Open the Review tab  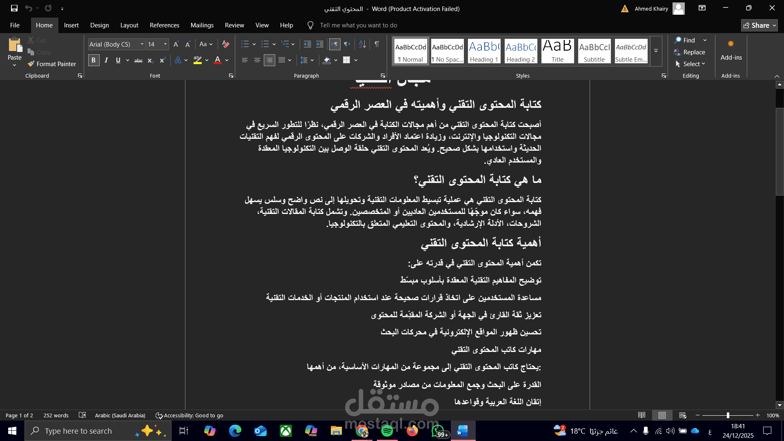234,25
